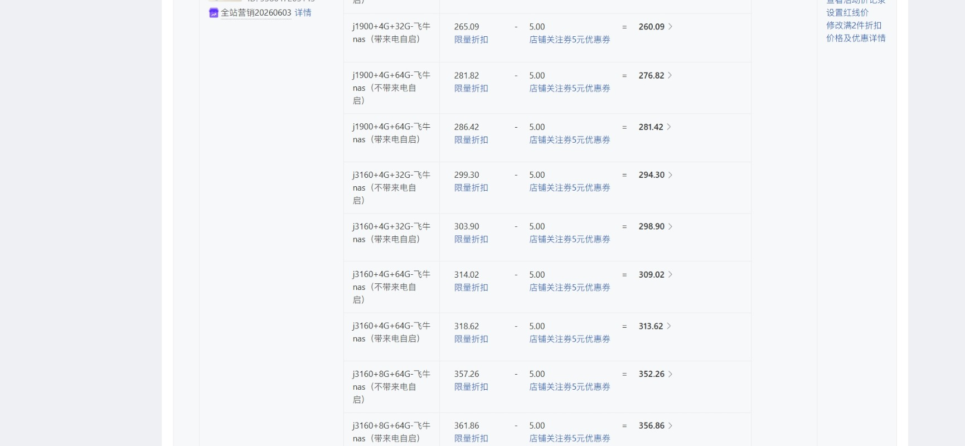965x446 pixels.
Task: Open 详情 link next to 全站营销20260603
Action: (303, 13)
